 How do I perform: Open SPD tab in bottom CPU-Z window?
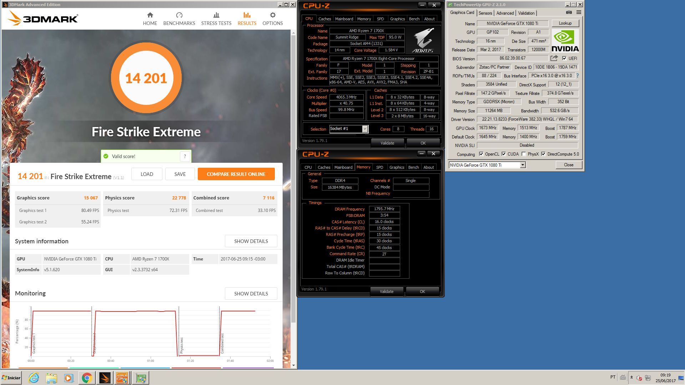click(x=380, y=167)
